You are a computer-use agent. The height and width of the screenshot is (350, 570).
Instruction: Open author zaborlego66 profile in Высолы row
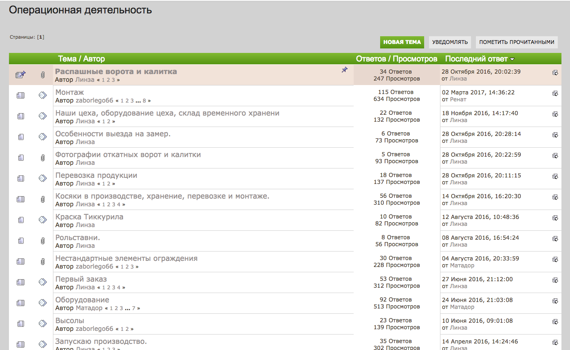pos(94,329)
